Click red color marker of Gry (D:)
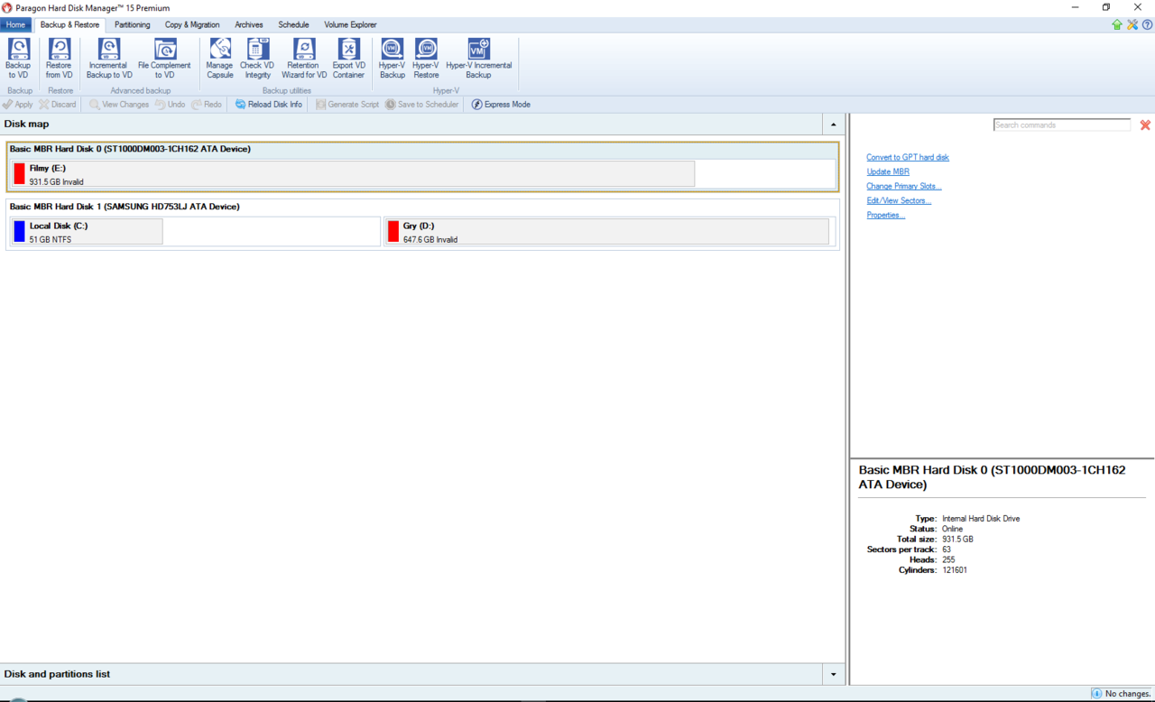The image size is (1155, 702). [393, 232]
